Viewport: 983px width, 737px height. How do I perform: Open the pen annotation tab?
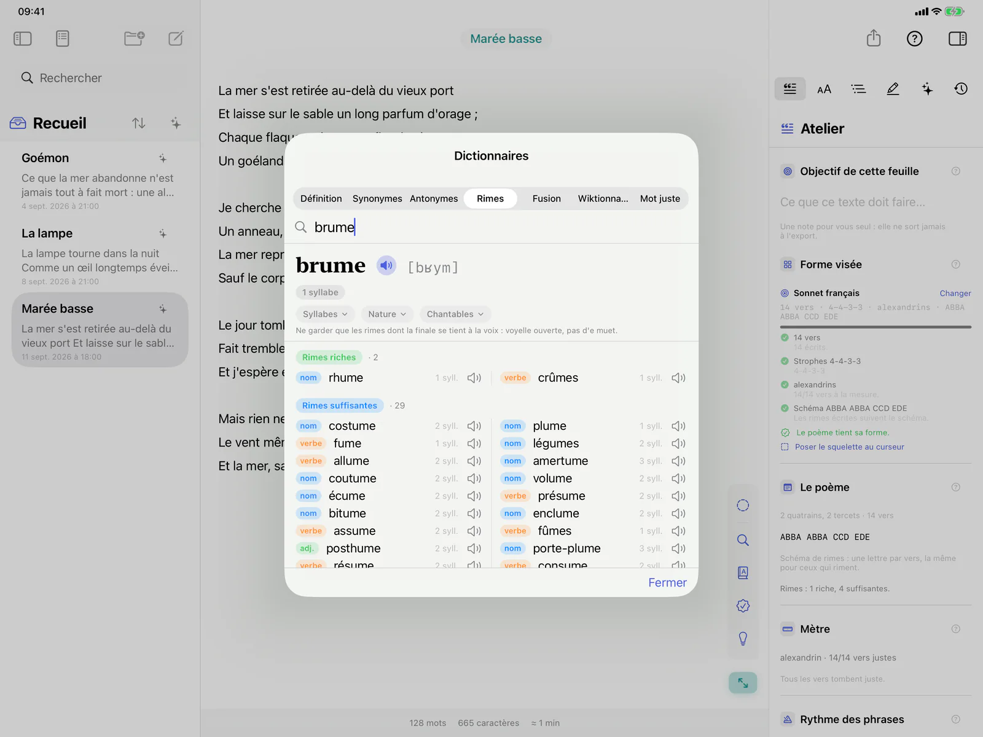click(x=893, y=89)
